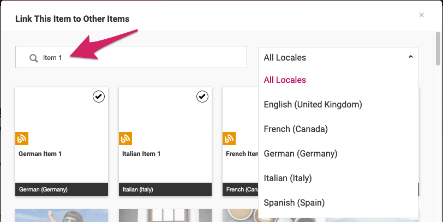Select the coffee cups photo thumbnail
Screen dimensions: 443x222
[x=241, y=215]
